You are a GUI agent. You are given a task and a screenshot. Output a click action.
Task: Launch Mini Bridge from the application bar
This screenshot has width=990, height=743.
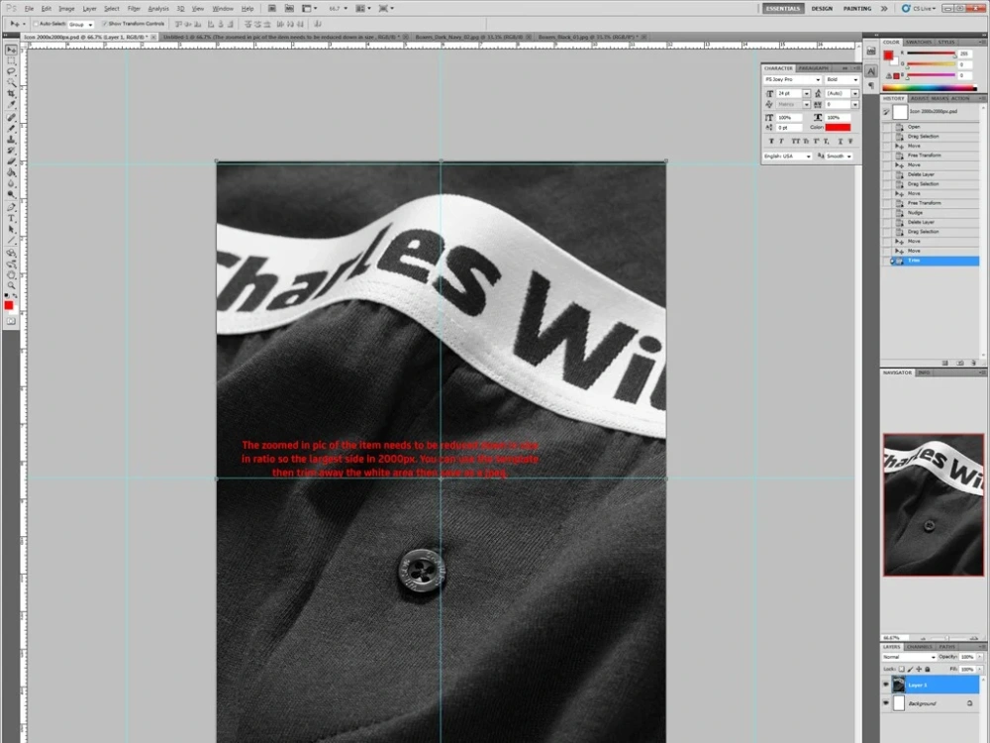[289, 8]
